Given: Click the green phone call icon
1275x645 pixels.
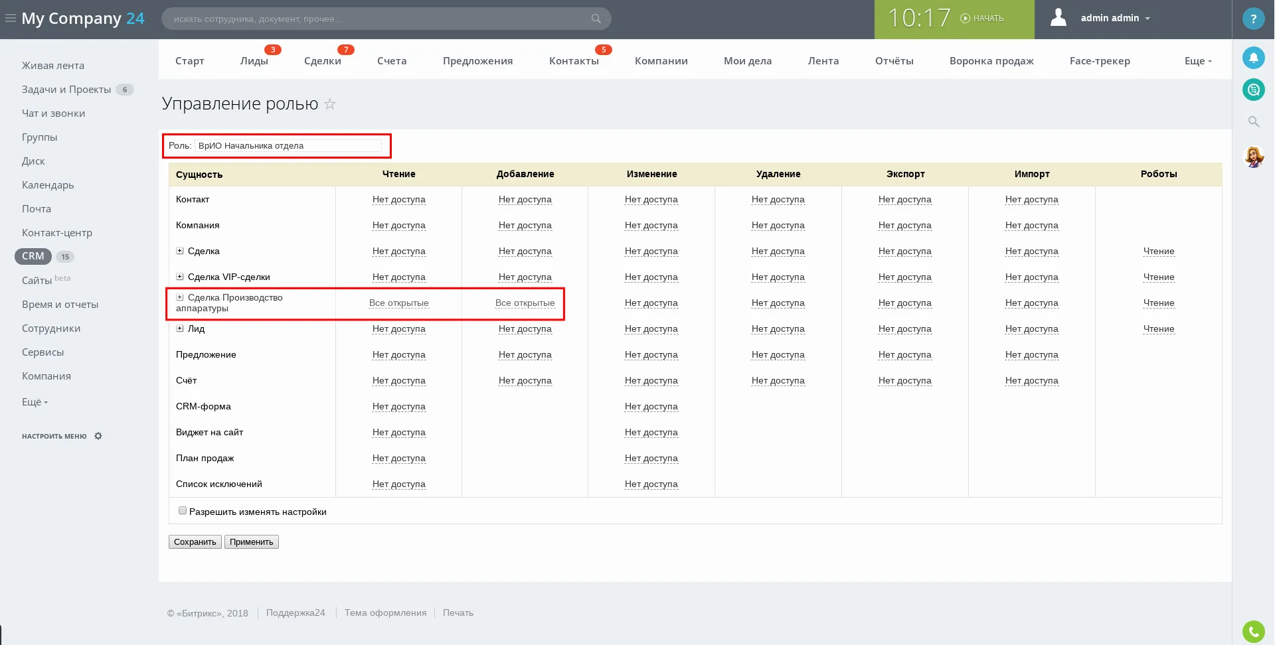Looking at the screenshot, I should (x=1253, y=631).
